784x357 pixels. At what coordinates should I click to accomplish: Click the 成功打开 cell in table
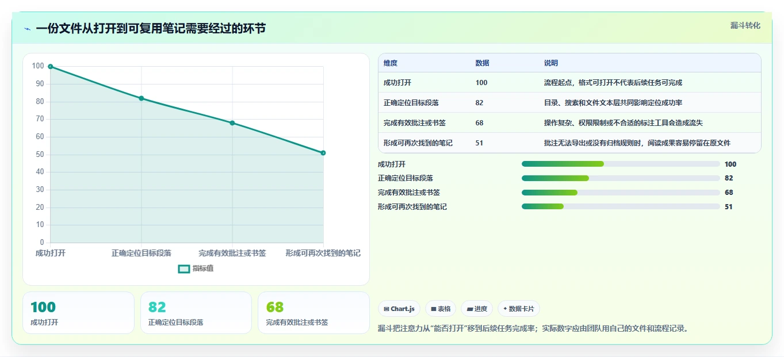tap(397, 83)
